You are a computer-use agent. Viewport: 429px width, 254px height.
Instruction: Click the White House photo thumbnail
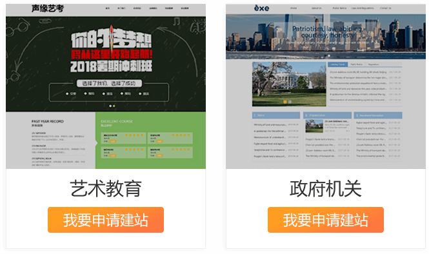tap(289, 84)
